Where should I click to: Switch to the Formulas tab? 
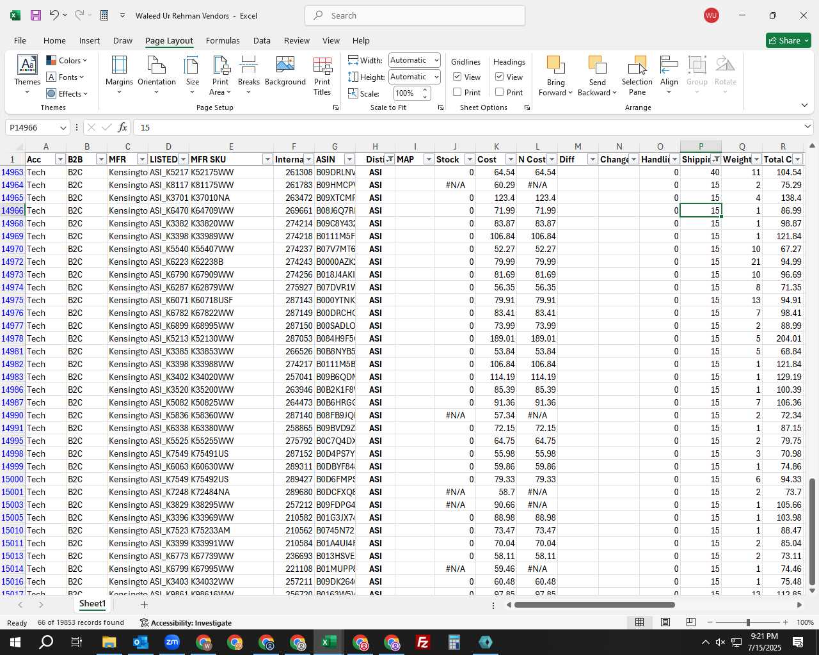223,40
